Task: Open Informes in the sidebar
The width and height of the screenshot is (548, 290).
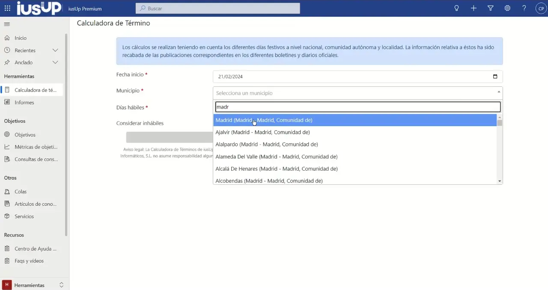Action: coord(24,103)
